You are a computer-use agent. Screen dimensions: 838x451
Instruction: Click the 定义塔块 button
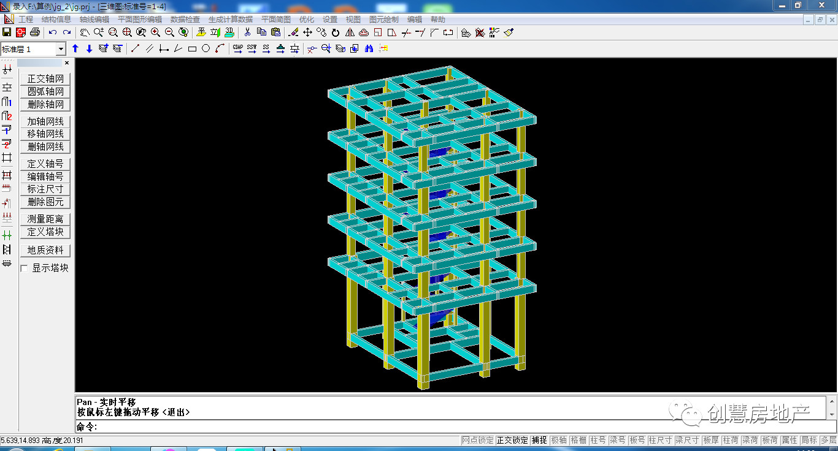pyautogui.click(x=45, y=232)
